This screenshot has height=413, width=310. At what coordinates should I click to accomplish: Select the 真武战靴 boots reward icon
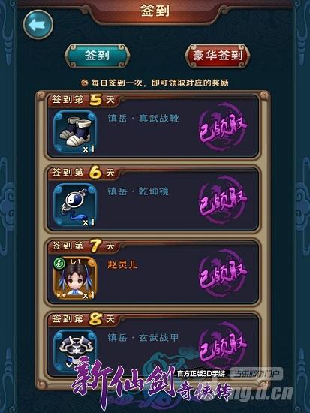[x=75, y=133]
